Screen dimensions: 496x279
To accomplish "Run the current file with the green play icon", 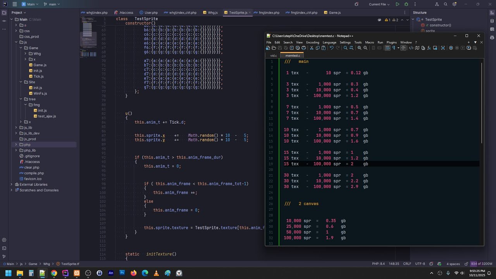I will coord(397,4).
